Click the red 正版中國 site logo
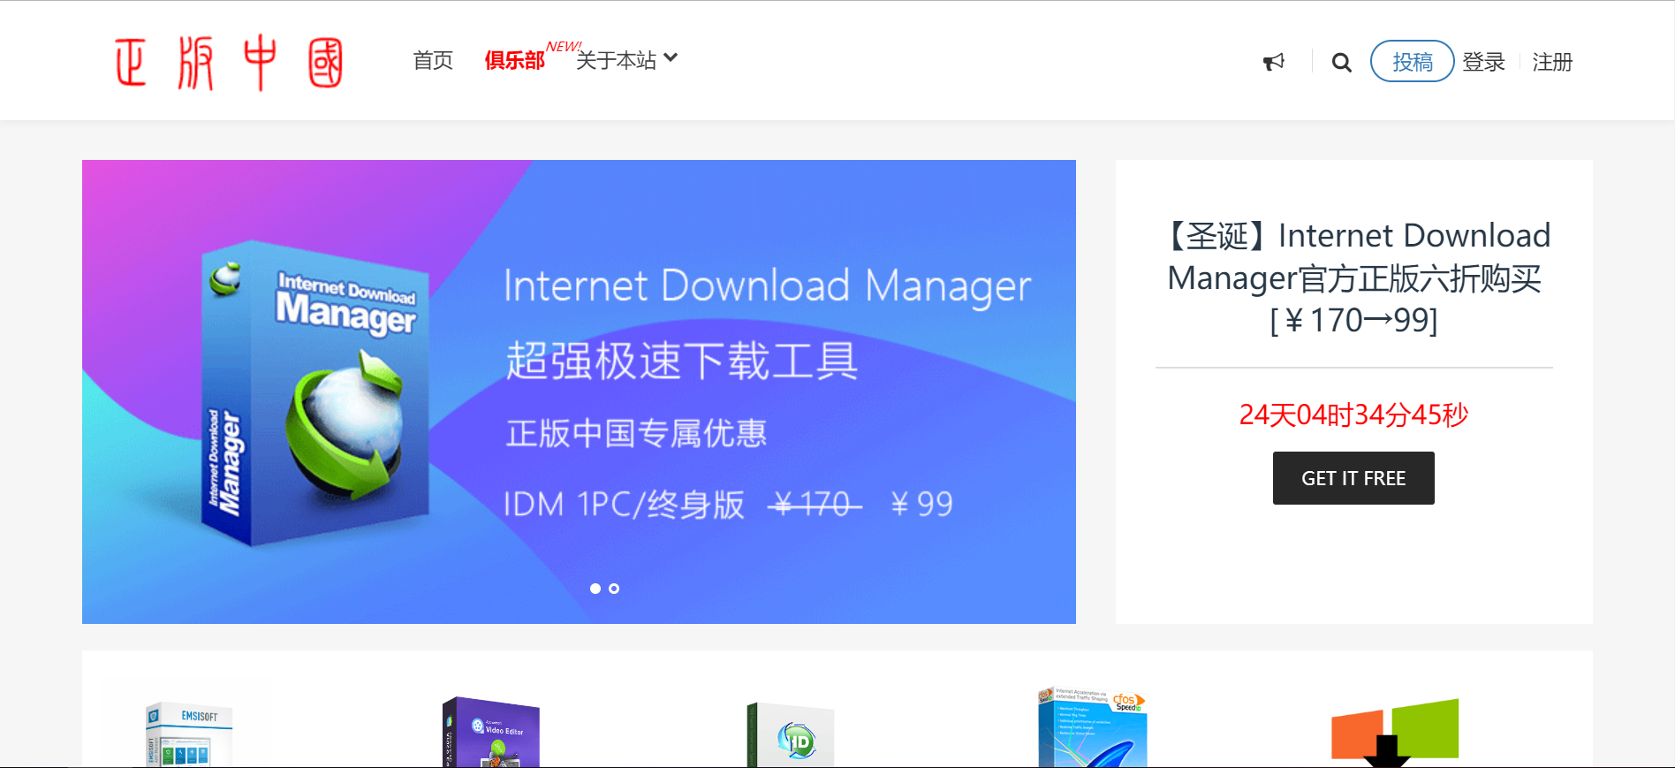1675x768 pixels. tap(229, 62)
